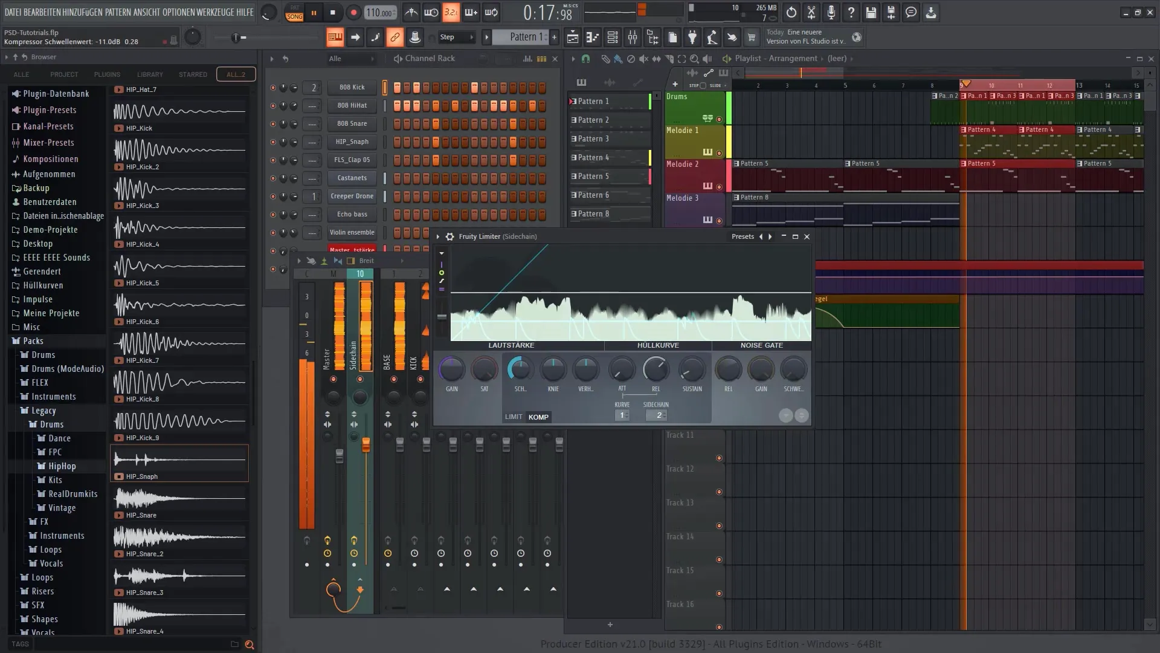
Task: Select the playlist zoom tool icon
Action: pos(694,59)
